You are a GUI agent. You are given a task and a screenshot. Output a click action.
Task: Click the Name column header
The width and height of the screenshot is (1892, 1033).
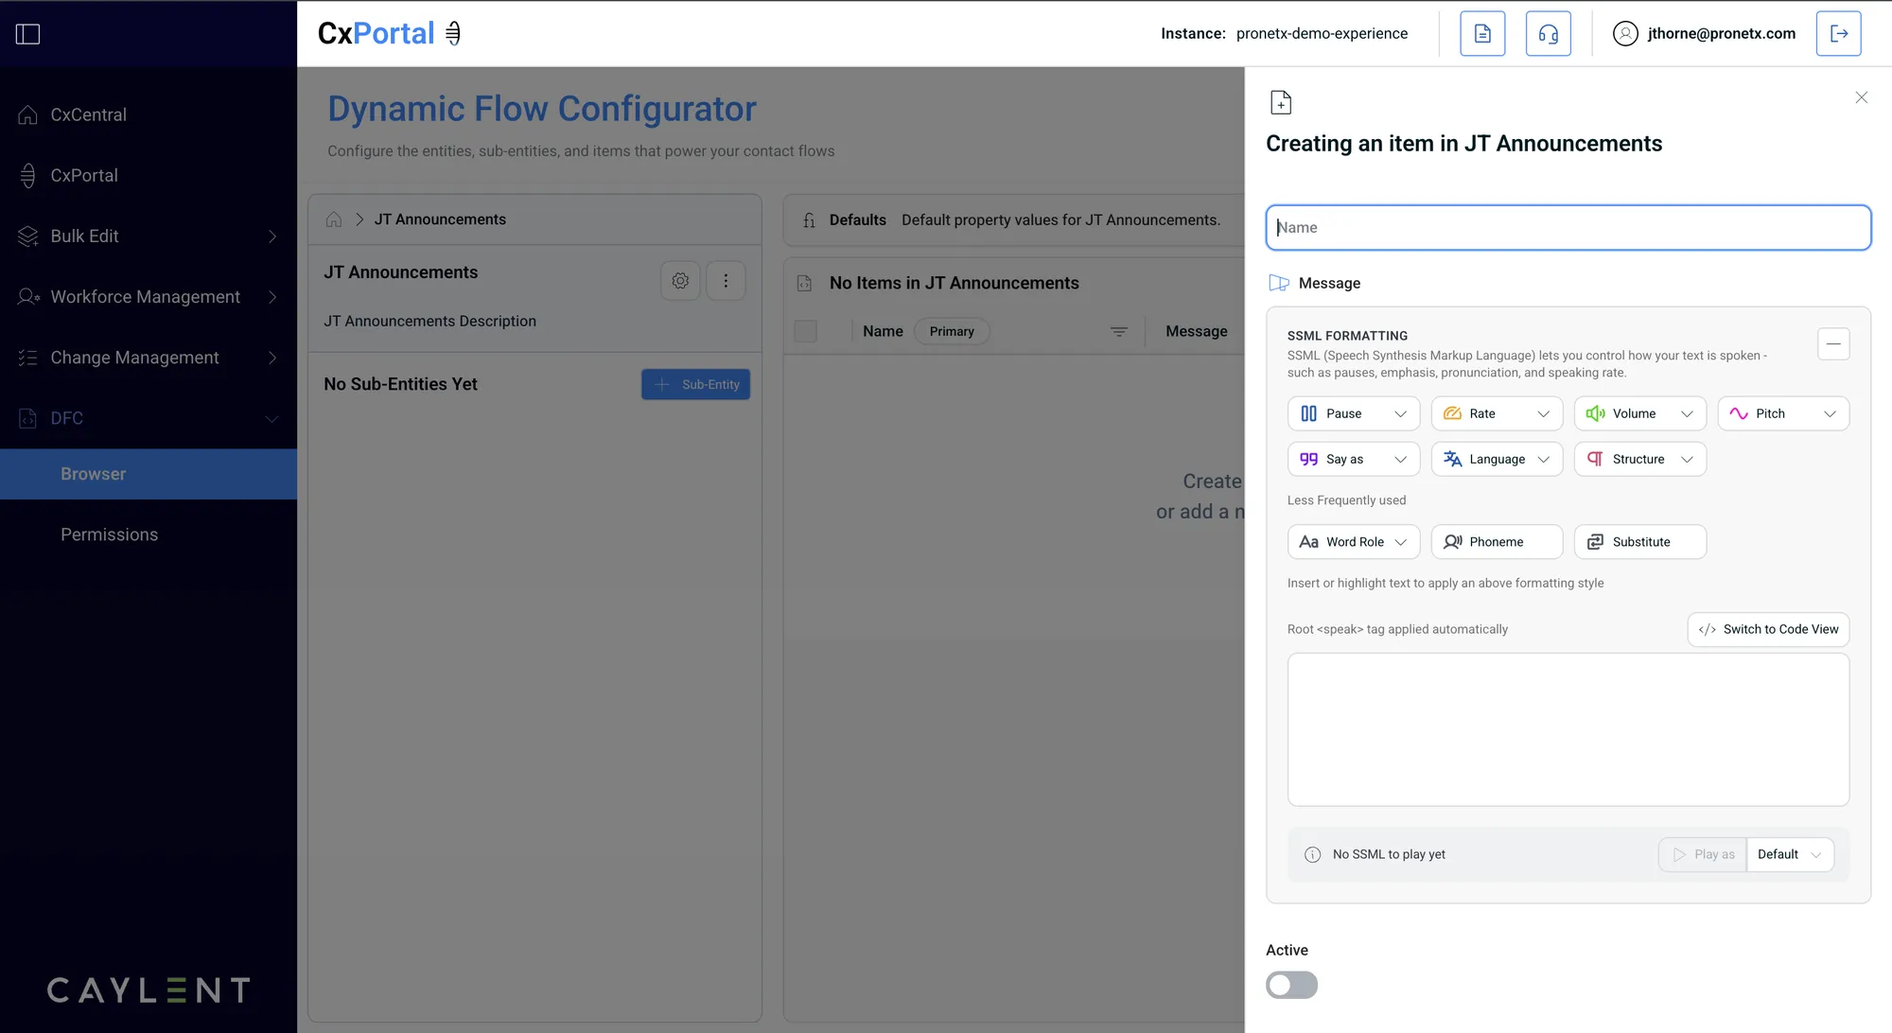tap(883, 331)
